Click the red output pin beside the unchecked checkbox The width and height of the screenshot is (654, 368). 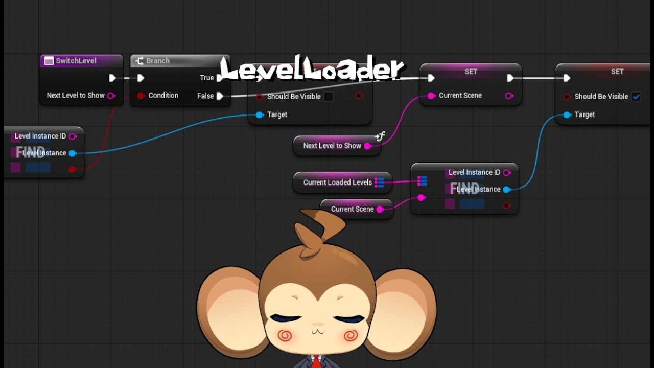click(359, 96)
